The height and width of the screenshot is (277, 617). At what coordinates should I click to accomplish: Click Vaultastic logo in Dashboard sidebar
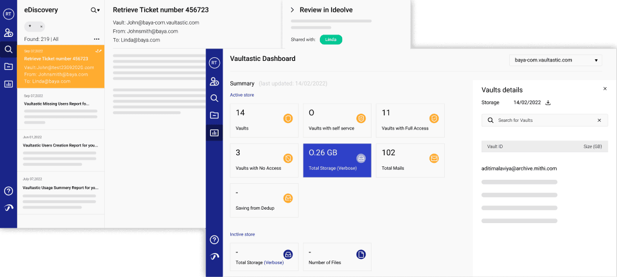(x=214, y=257)
